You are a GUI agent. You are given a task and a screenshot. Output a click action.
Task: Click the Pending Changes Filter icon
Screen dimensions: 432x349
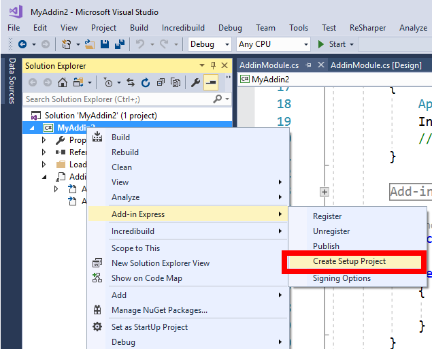pos(108,82)
